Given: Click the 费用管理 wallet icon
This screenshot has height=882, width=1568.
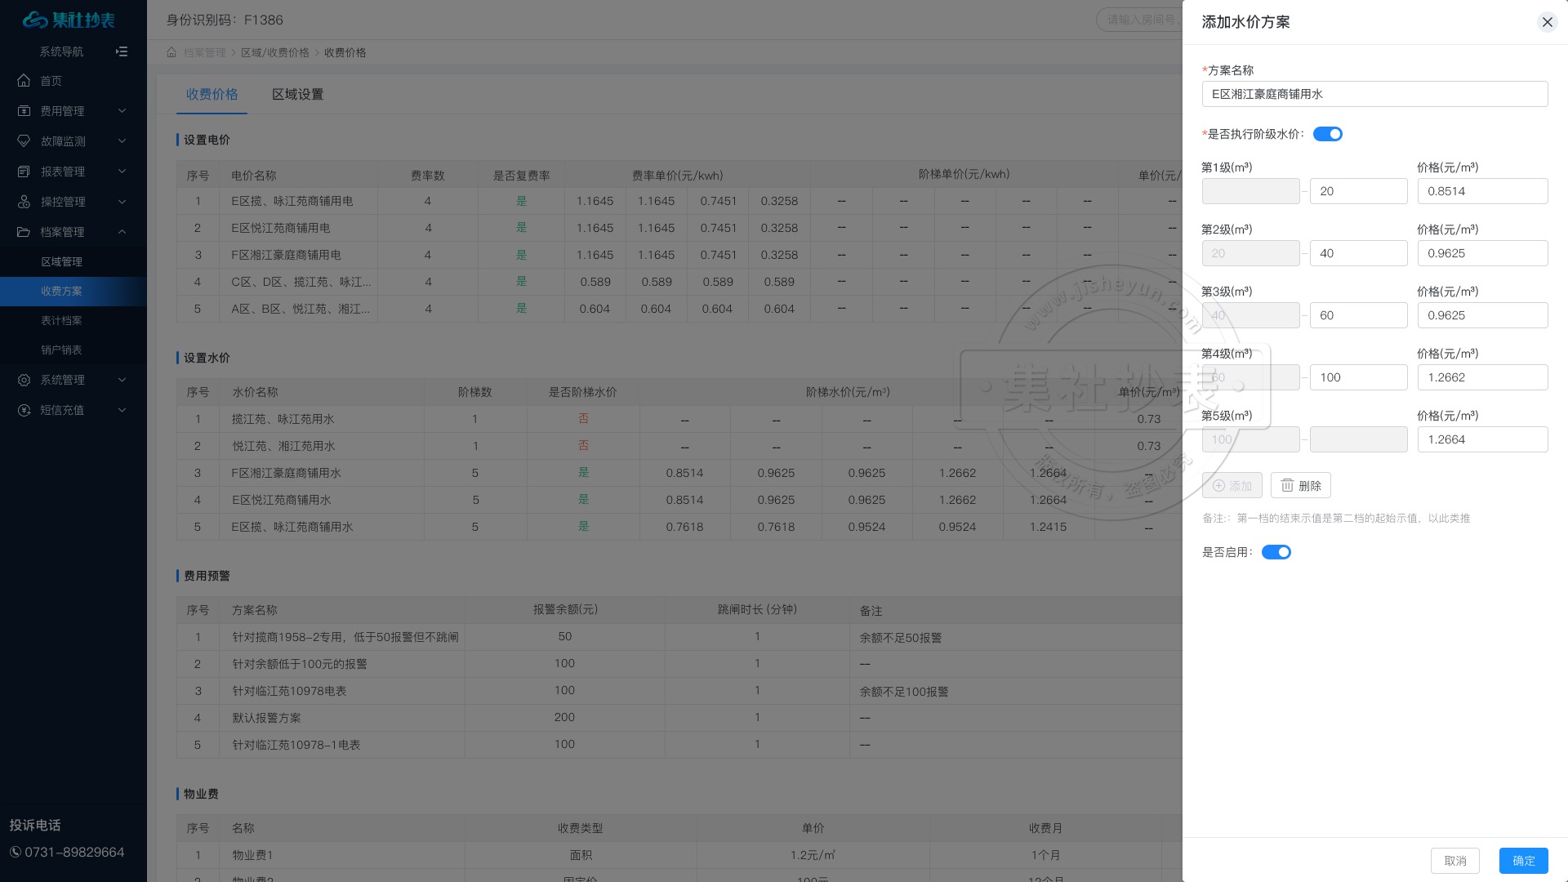Looking at the screenshot, I should tap(24, 111).
